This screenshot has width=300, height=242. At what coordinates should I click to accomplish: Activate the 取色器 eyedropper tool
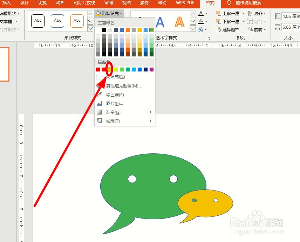(125, 95)
